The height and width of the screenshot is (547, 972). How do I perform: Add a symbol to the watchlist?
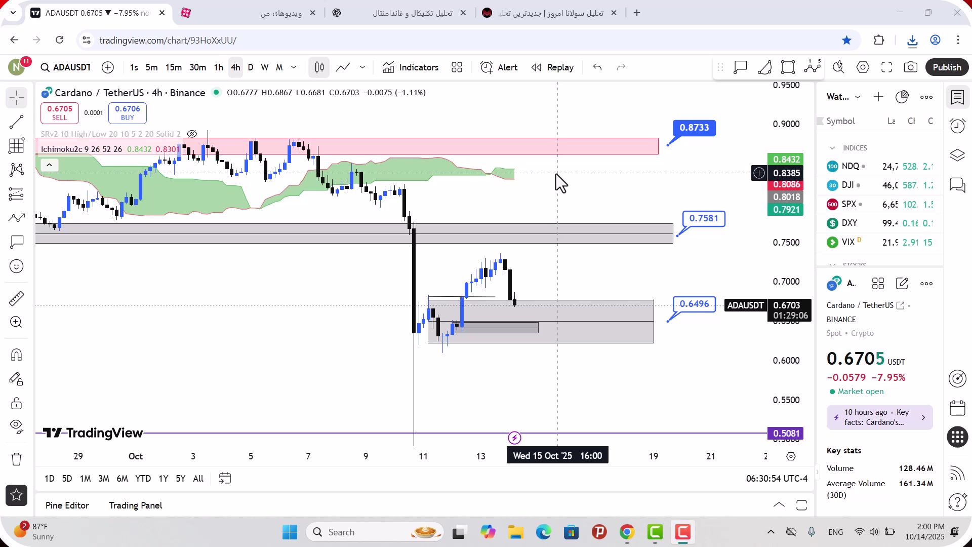pos(878,97)
